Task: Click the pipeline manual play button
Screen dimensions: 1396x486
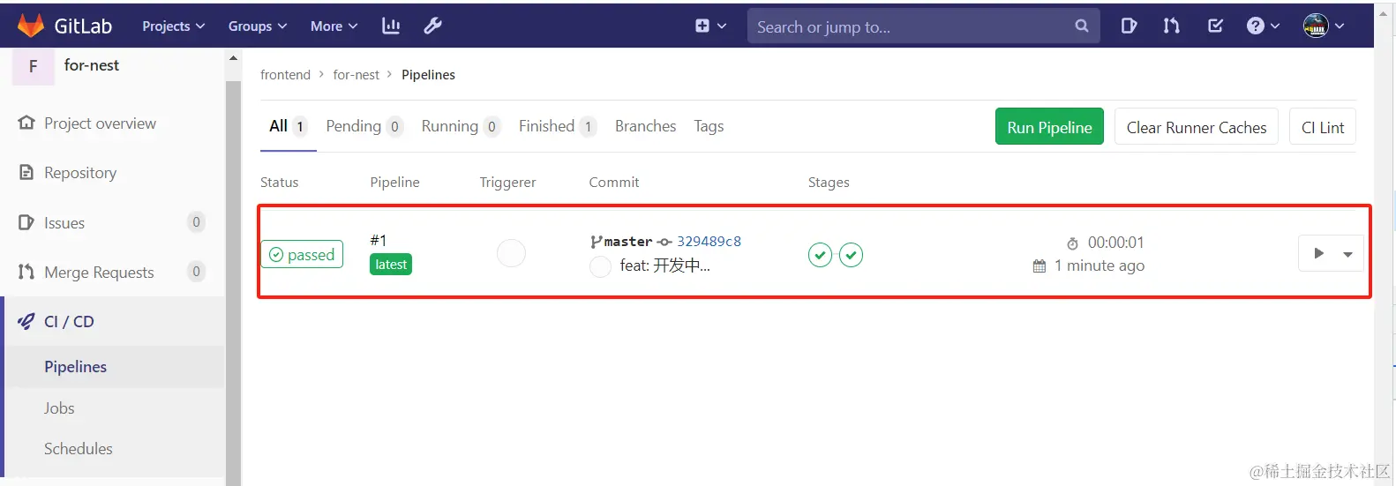Action: coord(1318,254)
